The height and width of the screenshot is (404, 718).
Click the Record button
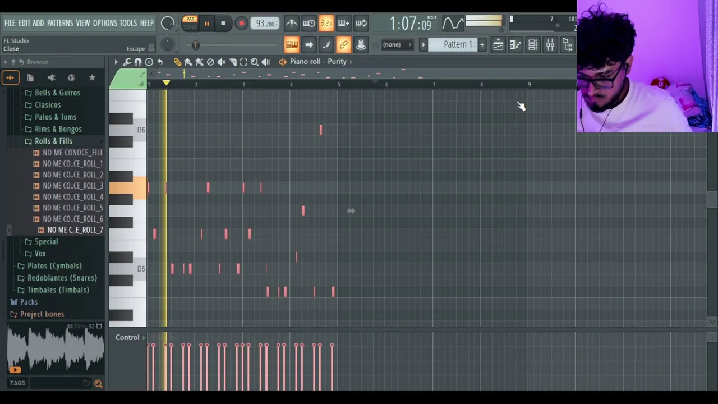pos(241,24)
